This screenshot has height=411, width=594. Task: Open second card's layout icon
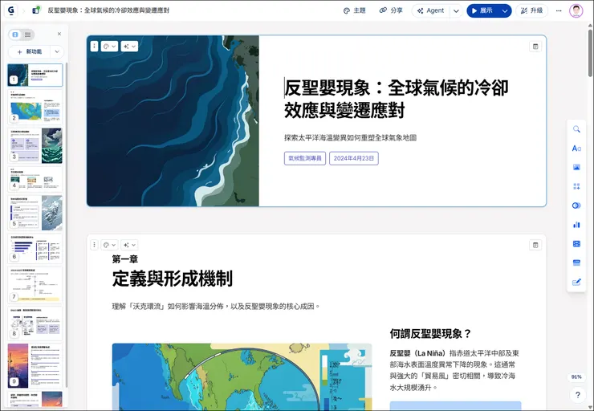point(535,245)
